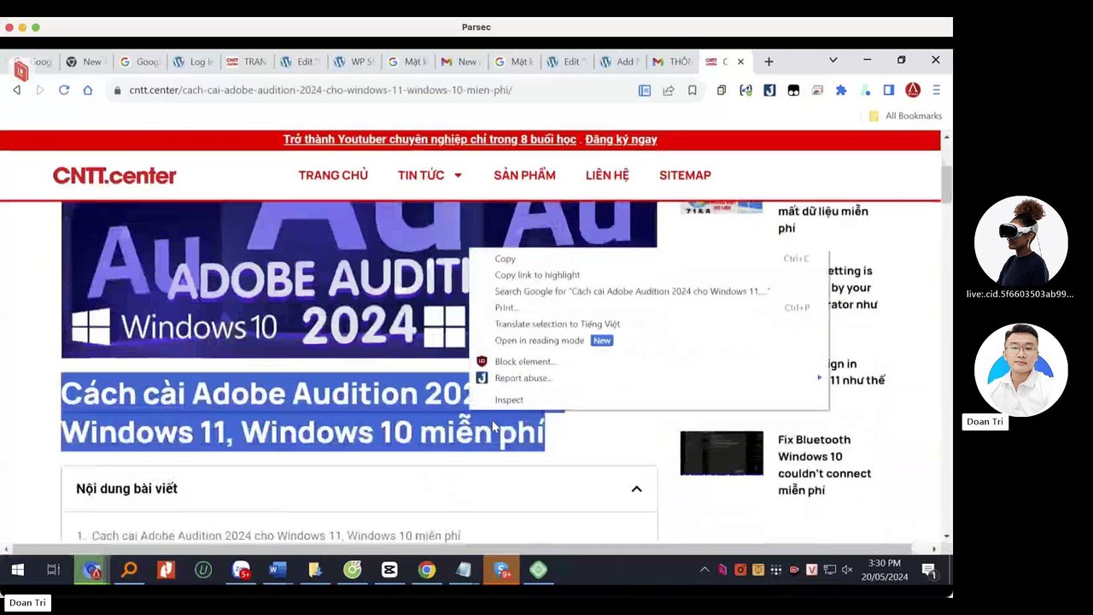Open the tab search chevron

833,61
